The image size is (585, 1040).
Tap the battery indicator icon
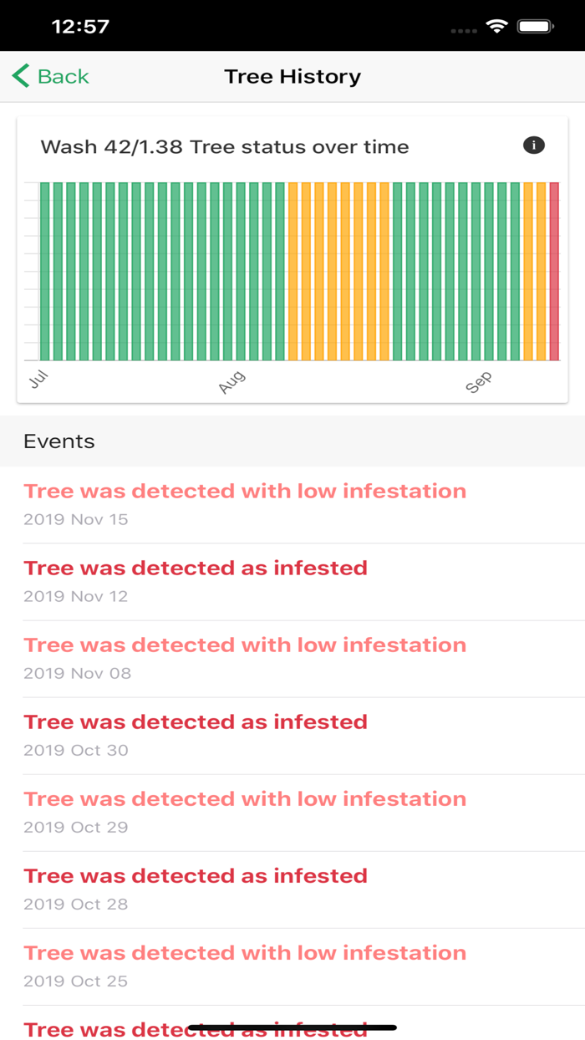tap(536, 27)
